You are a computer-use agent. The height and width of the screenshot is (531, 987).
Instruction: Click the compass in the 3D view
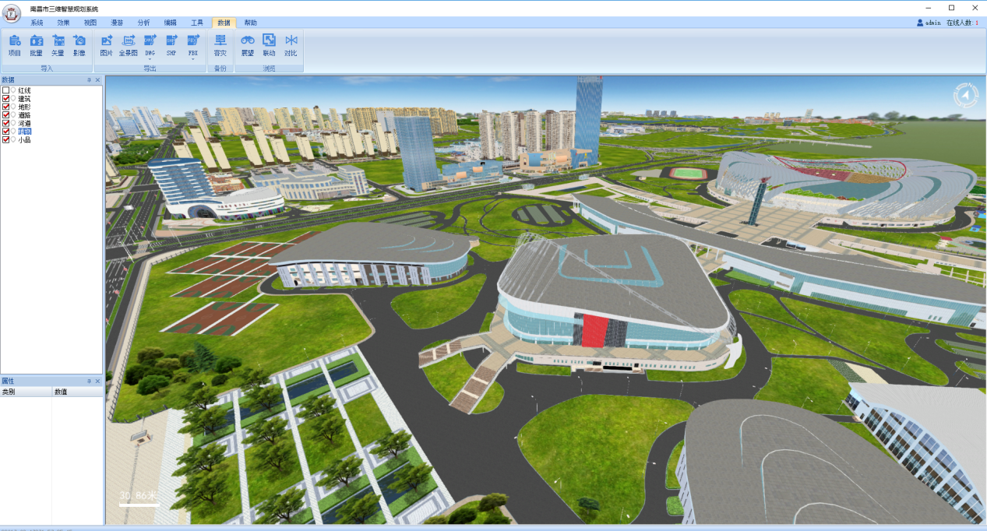[x=965, y=96]
